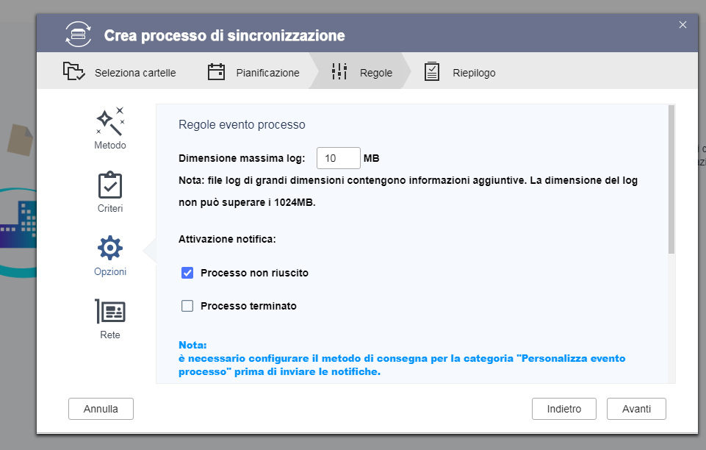
Task: Close the sync process dialog
Action: (x=682, y=25)
